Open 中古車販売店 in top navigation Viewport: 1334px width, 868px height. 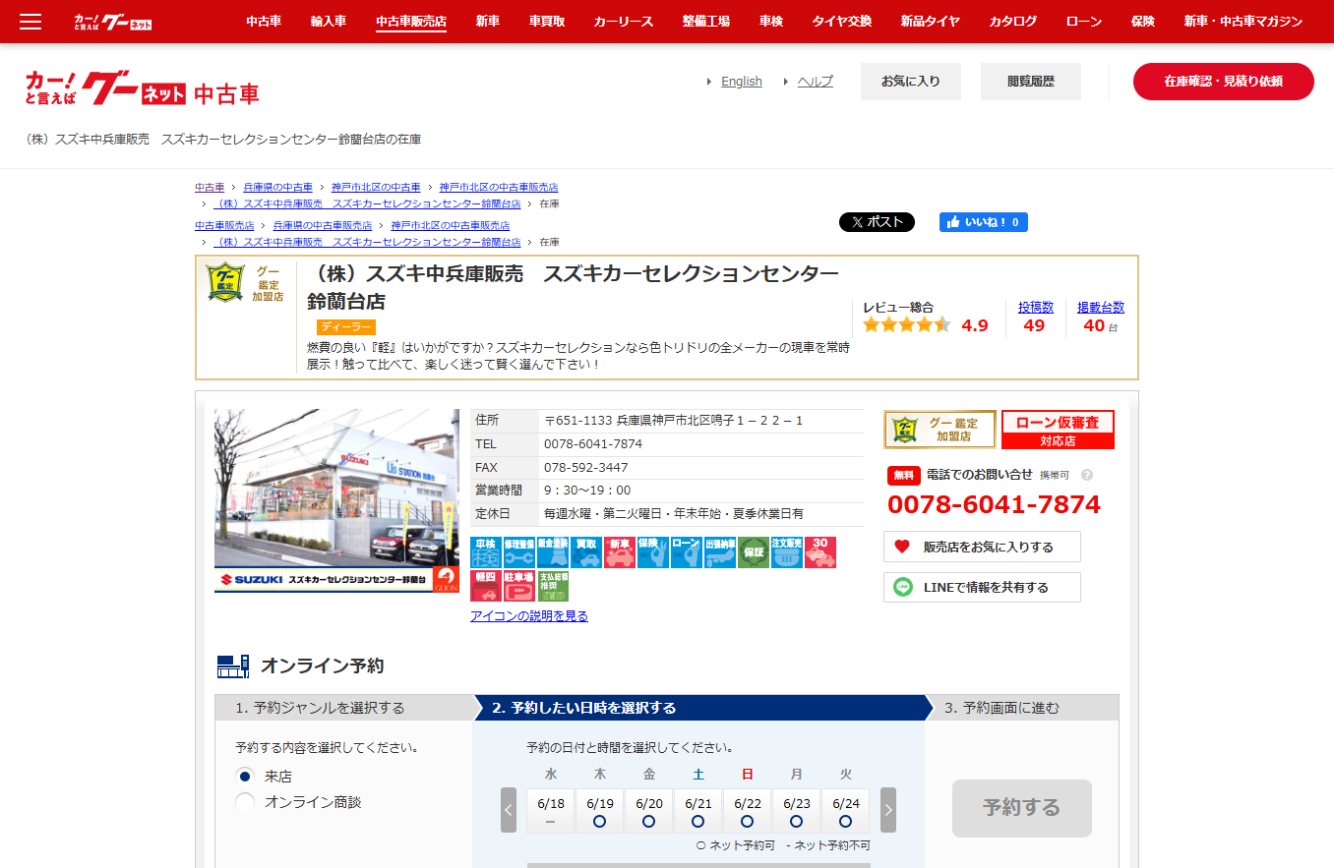pyautogui.click(x=411, y=21)
